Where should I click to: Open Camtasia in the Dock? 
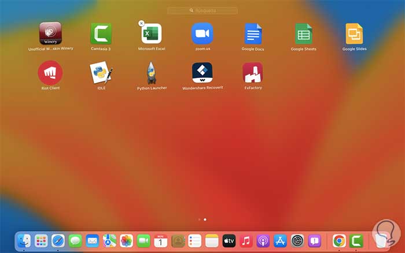coord(356,241)
